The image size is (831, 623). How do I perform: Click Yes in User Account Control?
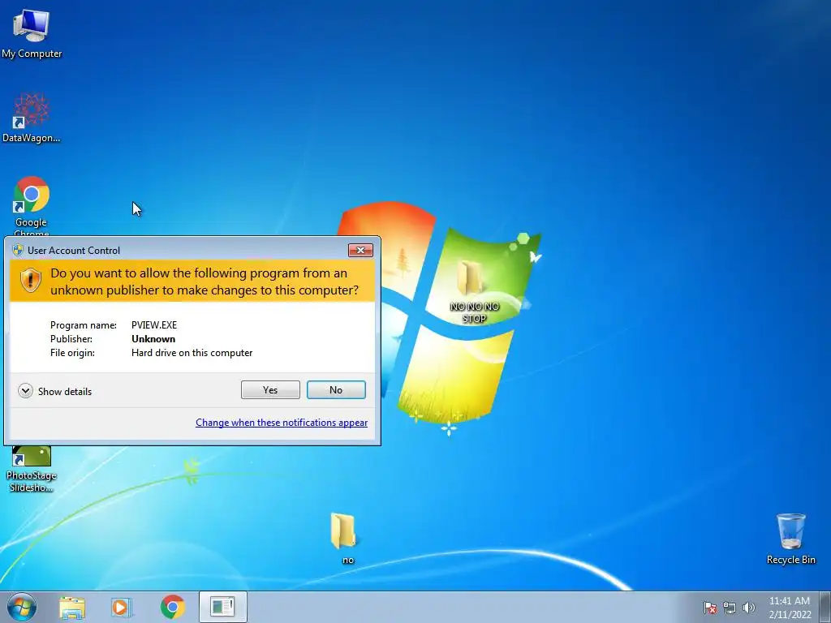[270, 390]
